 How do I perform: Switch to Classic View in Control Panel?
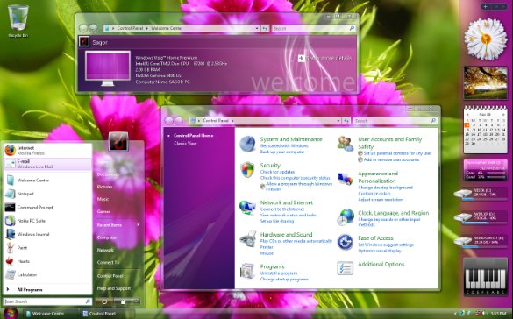tap(185, 143)
